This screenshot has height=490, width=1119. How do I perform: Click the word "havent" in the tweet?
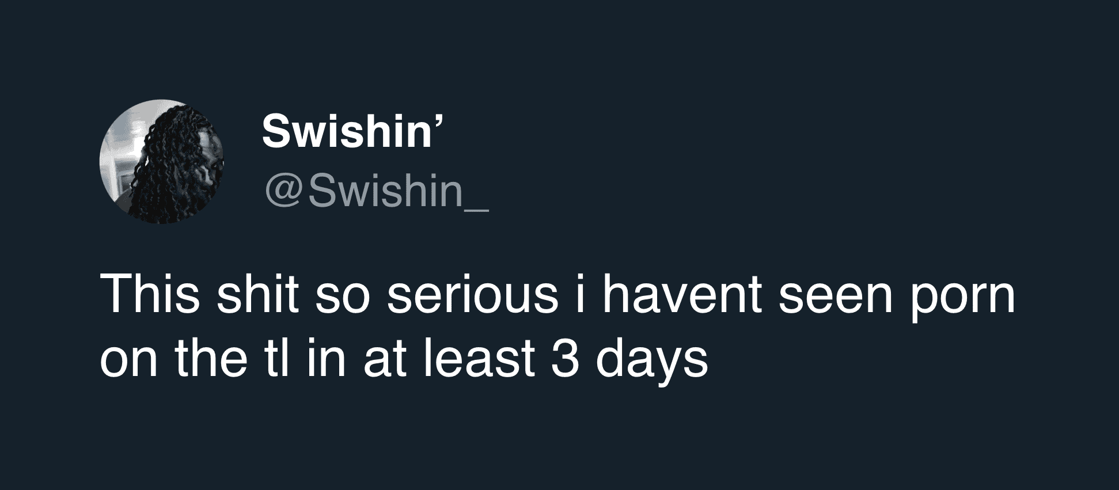[x=682, y=294]
